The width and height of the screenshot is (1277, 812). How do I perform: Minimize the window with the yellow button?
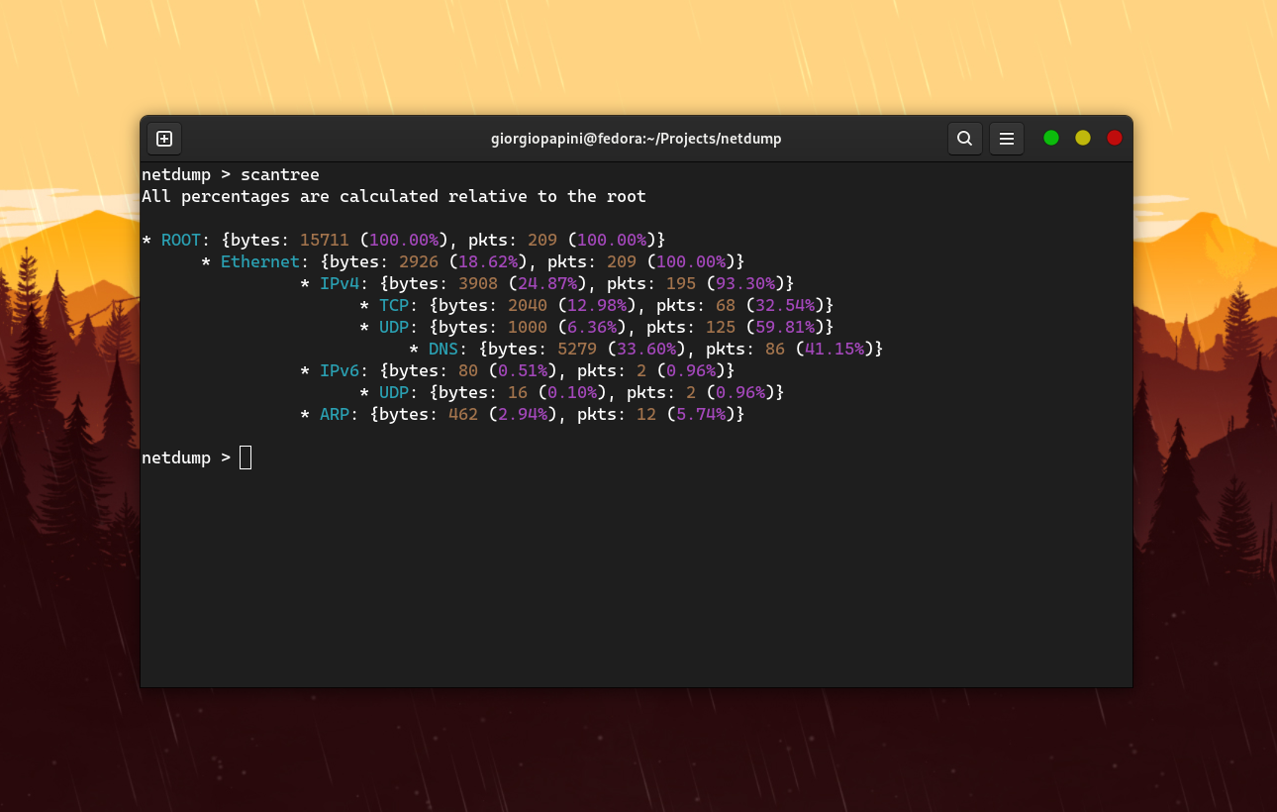tap(1082, 139)
